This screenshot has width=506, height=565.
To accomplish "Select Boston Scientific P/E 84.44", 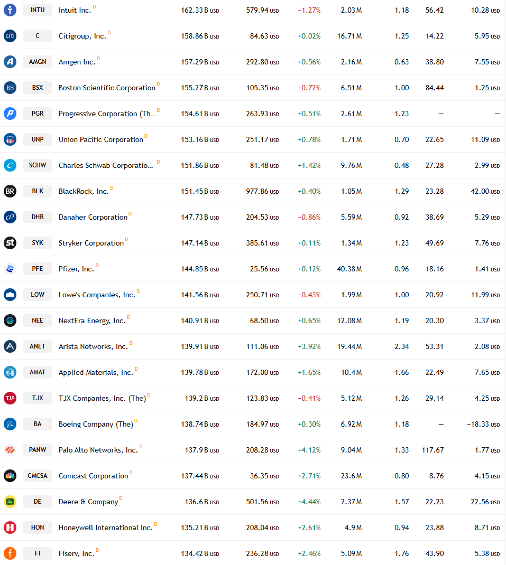I will coord(435,88).
